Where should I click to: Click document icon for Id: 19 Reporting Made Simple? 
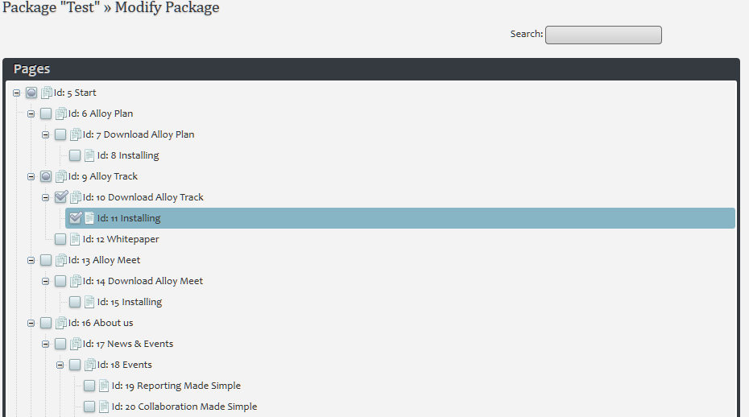(105, 386)
